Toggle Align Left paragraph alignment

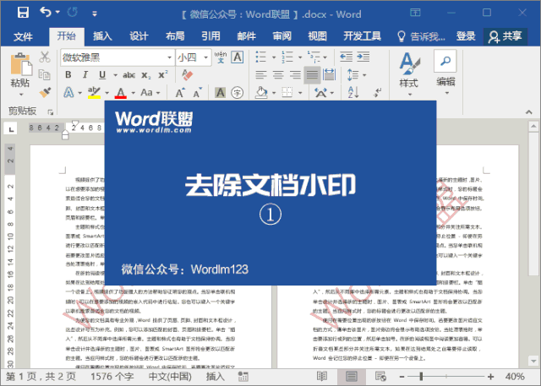tap(261, 74)
